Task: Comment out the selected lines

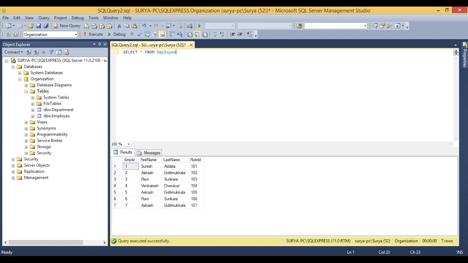Action: (x=215, y=34)
